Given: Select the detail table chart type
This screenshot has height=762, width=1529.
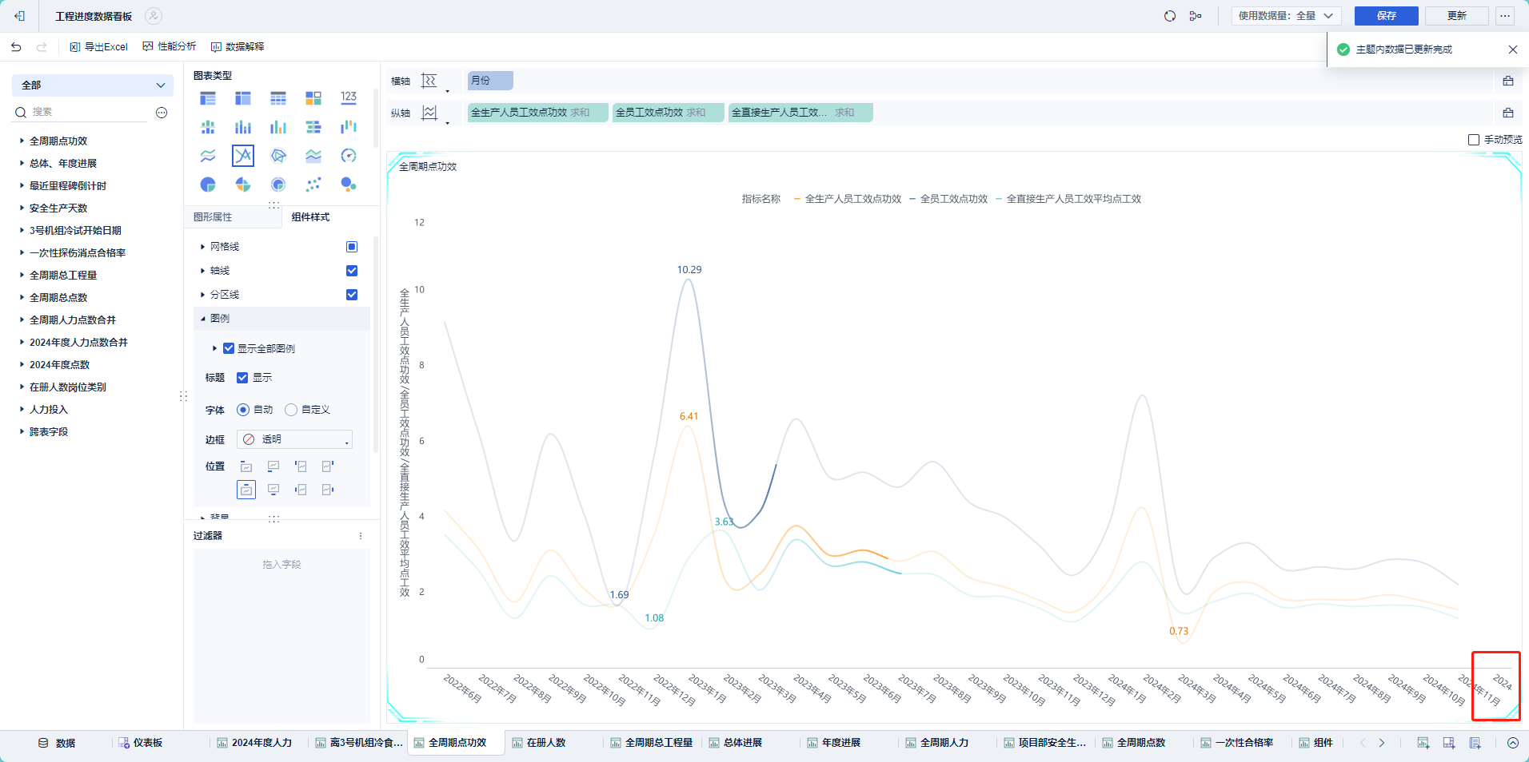Looking at the screenshot, I should point(278,97).
